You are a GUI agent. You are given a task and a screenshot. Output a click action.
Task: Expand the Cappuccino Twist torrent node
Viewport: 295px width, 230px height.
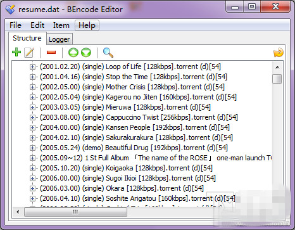coord(32,117)
